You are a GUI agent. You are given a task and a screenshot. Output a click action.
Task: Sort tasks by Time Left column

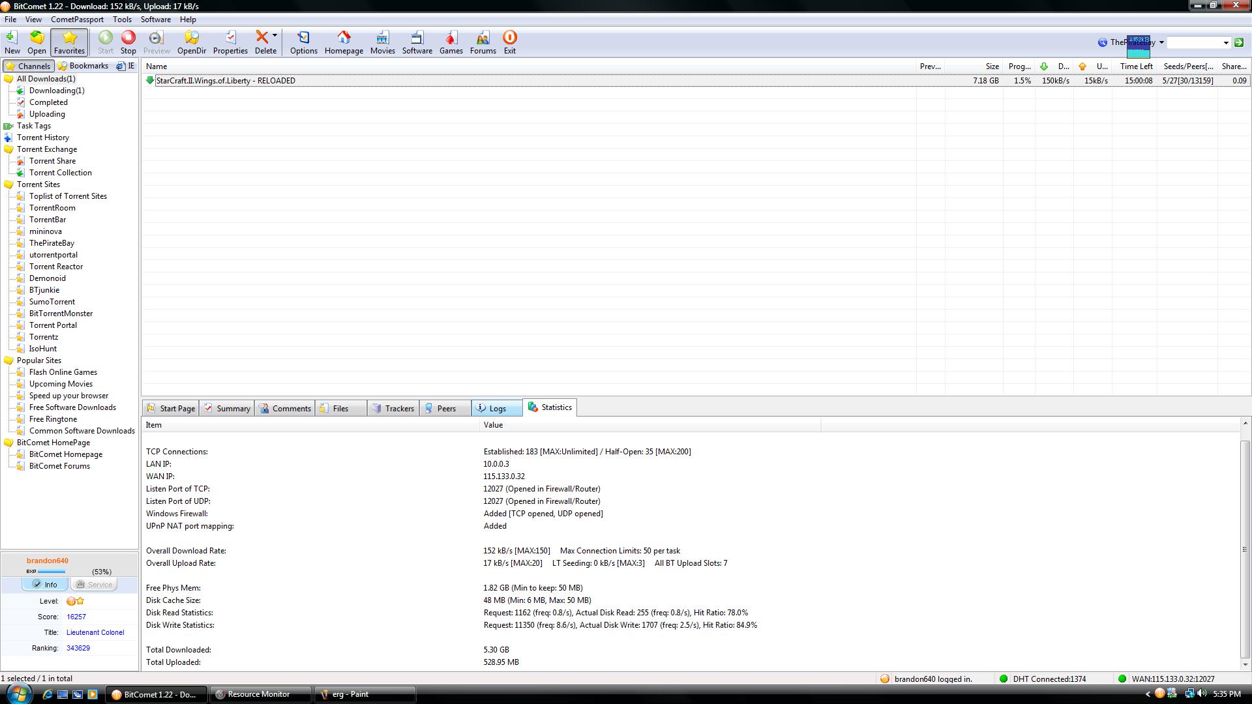point(1135,66)
